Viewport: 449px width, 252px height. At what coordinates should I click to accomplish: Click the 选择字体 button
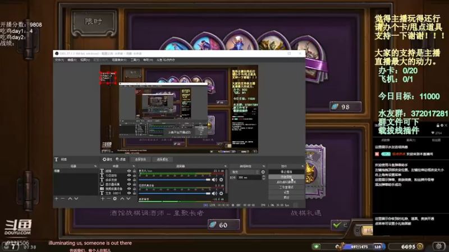point(140,160)
